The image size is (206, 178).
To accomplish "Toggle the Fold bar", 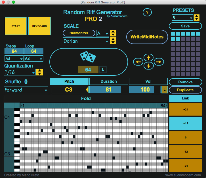I will 86,98.
